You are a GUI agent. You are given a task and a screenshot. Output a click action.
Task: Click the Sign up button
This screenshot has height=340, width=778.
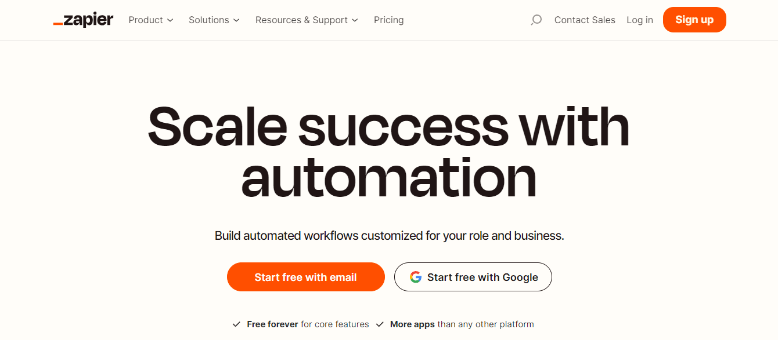click(x=694, y=19)
